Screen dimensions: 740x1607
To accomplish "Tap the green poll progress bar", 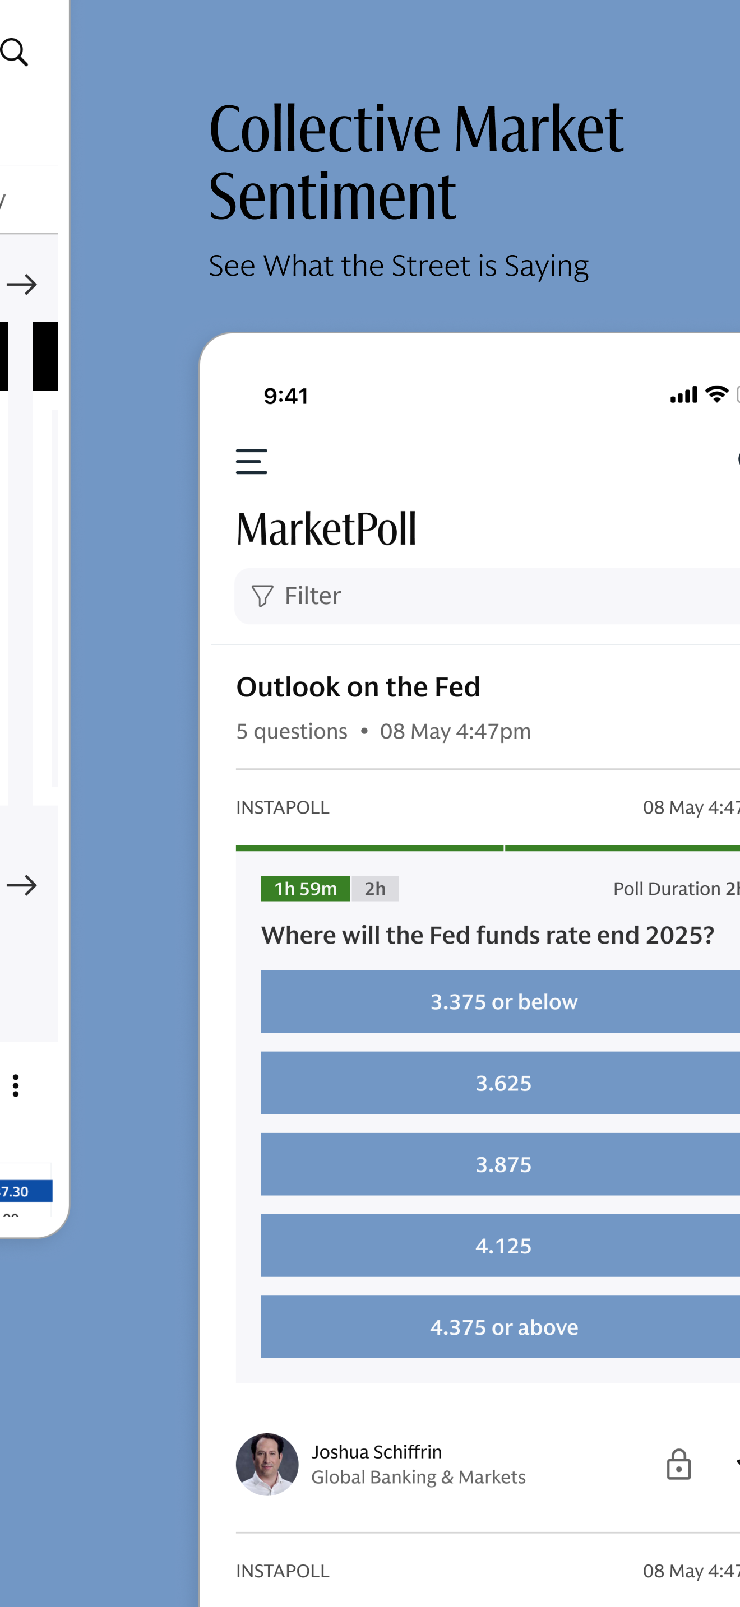I will [488, 848].
